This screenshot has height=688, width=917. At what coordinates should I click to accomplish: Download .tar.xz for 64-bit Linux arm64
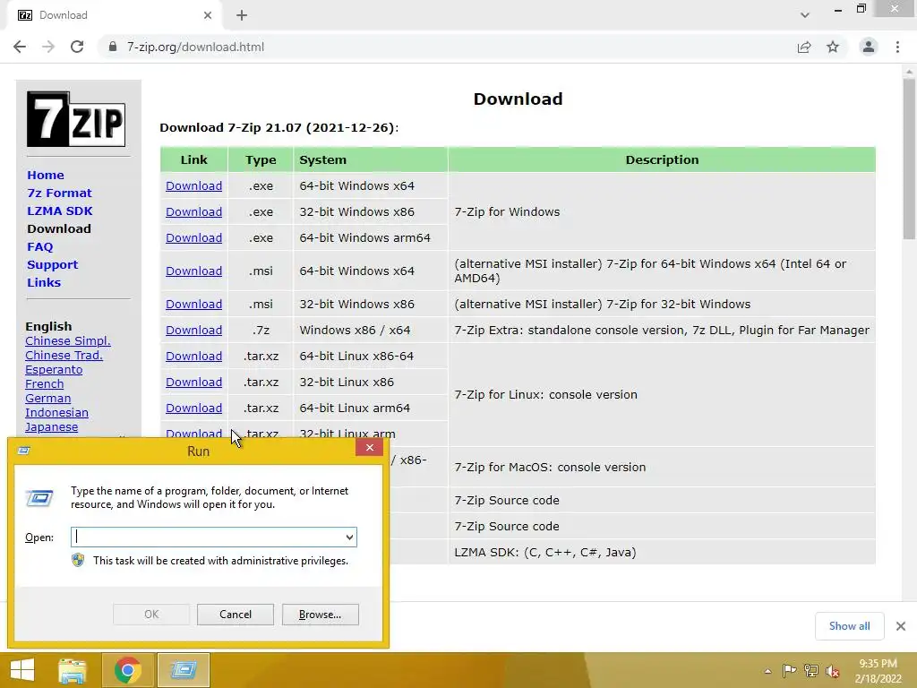coord(193,408)
